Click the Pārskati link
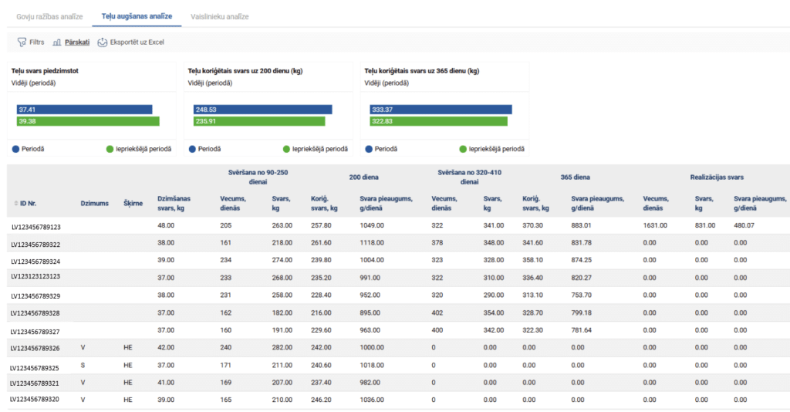Viewport: 790px width, 412px height. [77, 42]
